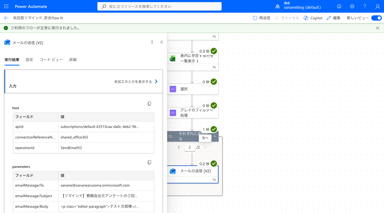The height and width of the screenshot is (213, 384).
Task: Copy the parameters section contents
Action: click(x=149, y=162)
